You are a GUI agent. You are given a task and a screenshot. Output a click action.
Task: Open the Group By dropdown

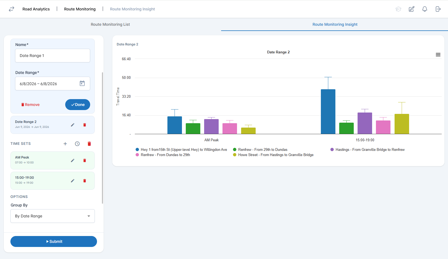[53, 216]
